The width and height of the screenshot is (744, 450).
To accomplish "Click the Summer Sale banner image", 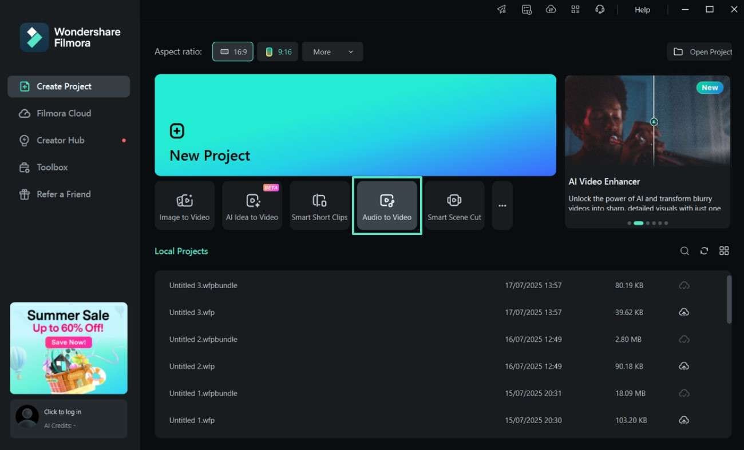I will point(69,348).
